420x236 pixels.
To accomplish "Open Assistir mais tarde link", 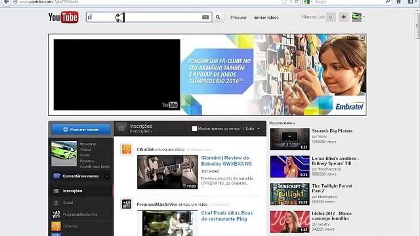I will click(x=94, y=167).
